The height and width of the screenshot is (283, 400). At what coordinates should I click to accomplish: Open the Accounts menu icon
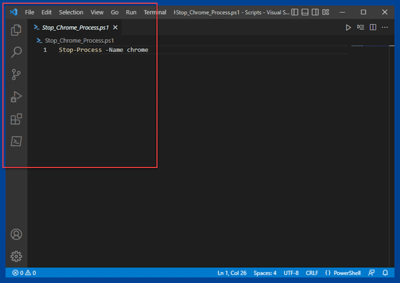click(16, 234)
